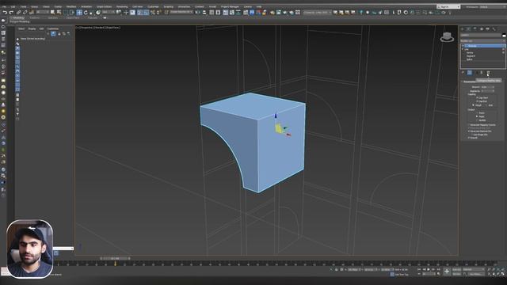Screen dimensions: 507x285
Task: Toggle the Cap Start checkbox
Action: [477, 97]
